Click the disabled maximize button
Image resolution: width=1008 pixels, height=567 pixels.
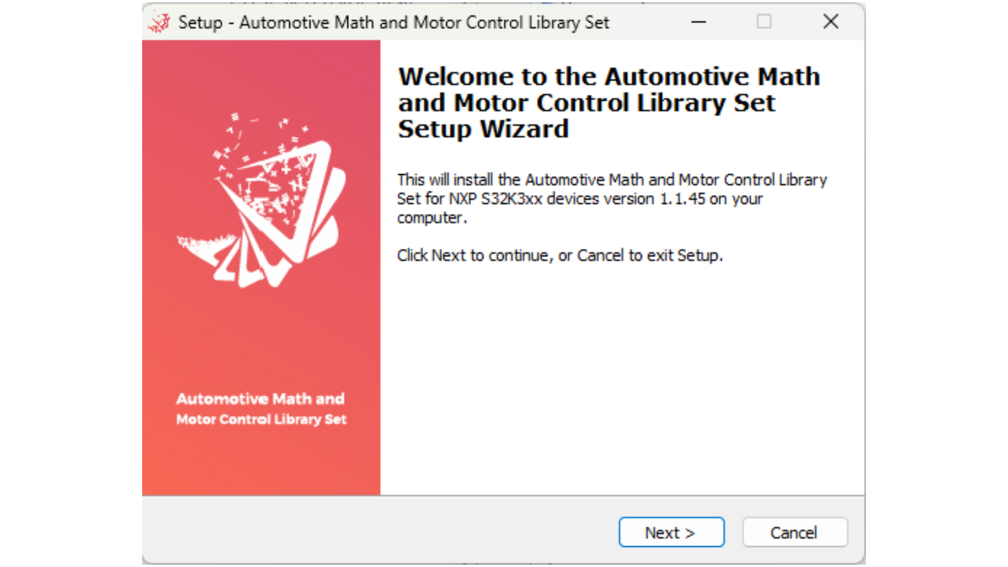pyautogui.click(x=764, y=22)
